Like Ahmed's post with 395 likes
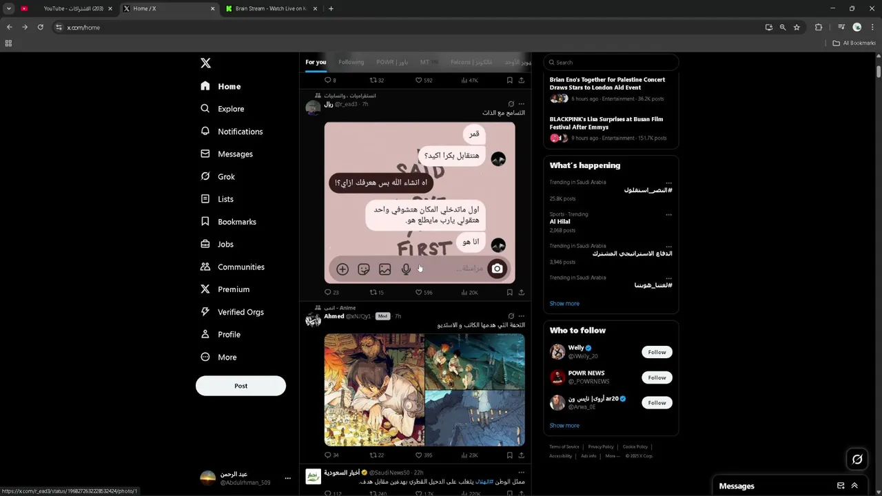This screenshot has height=496, width=882. click(x=423, y=455)
